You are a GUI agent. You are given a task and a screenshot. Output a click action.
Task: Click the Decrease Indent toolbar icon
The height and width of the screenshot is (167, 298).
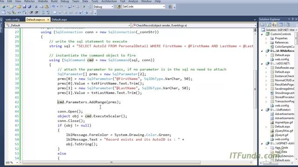(x=31, y=13)
